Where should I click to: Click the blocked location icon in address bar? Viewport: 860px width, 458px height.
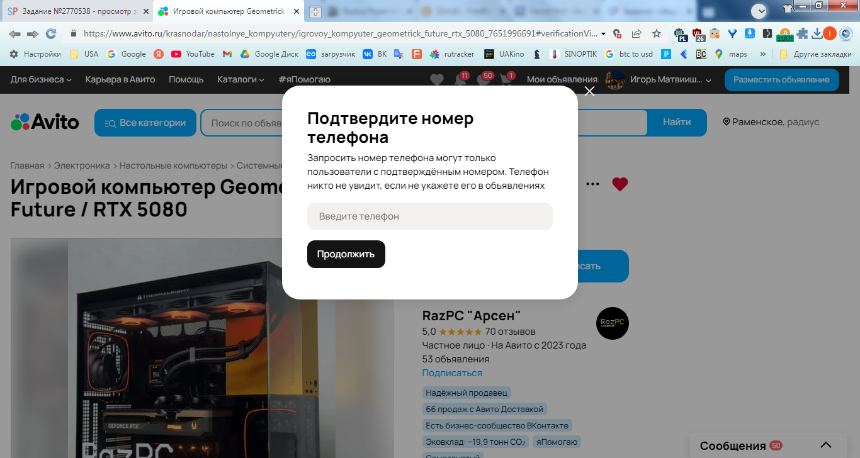click(x=617, y=34)
